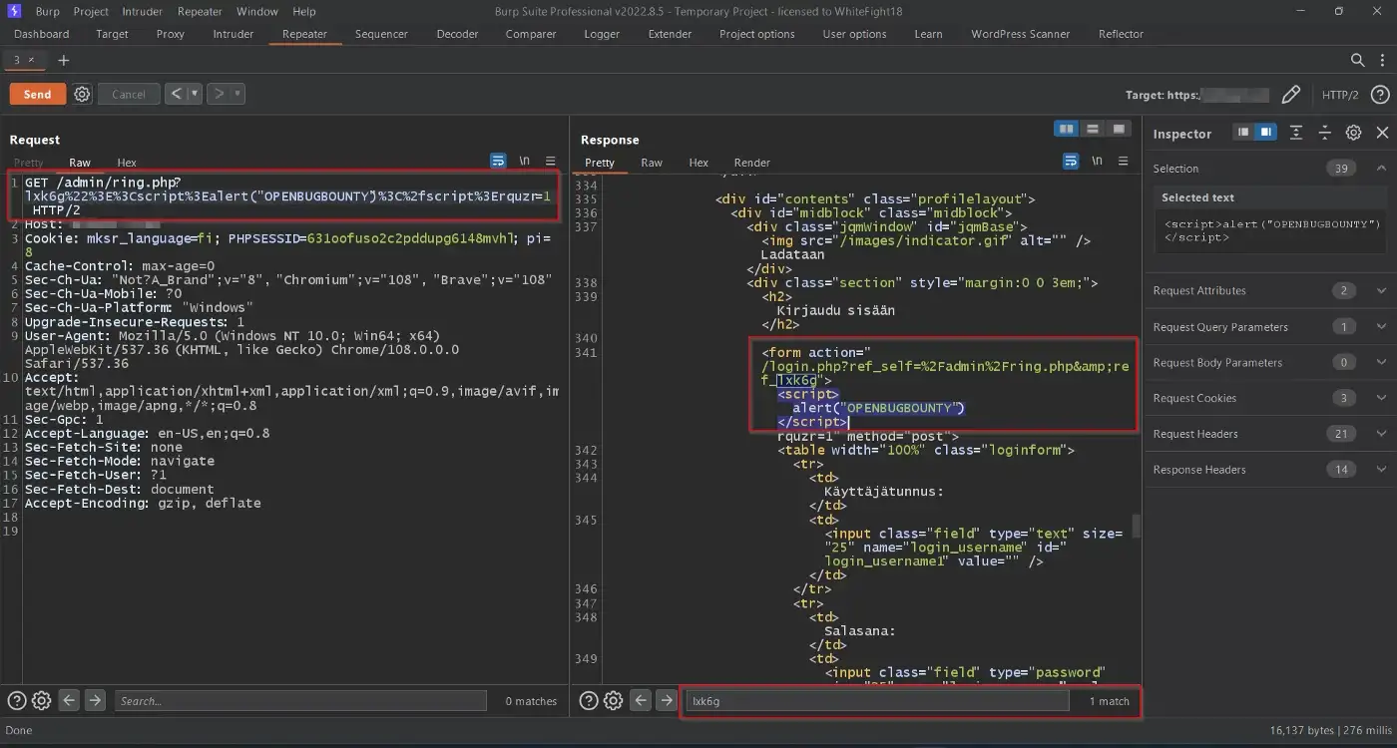Close Repeater tab 3
The width and height of the screenshot is (1397, 748).
[31, 60]
